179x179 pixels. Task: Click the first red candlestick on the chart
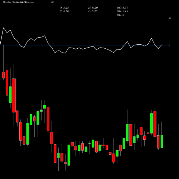[x=4, y=75]
